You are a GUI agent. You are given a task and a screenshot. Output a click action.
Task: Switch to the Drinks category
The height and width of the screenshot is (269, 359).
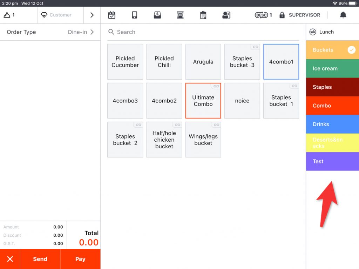tap(332, 124)
